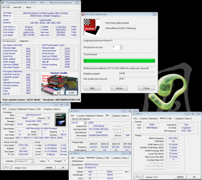202x180 pixels.
Task: Click the Fritz Chess Benchmark title icon
Action: click(83, 14)
